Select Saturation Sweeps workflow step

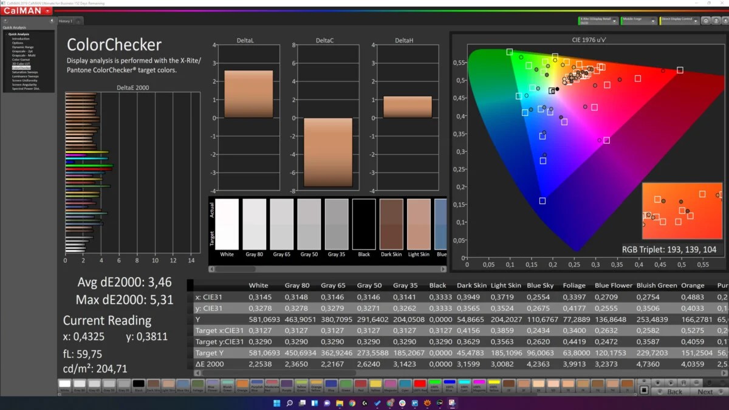[25, 72]
